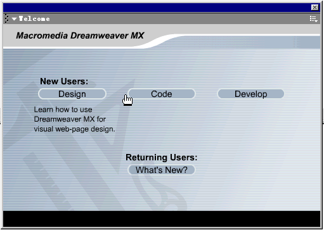This screenshot has height=230, width=324.
Task: Click the What's New? button
Action: (162, 170)
